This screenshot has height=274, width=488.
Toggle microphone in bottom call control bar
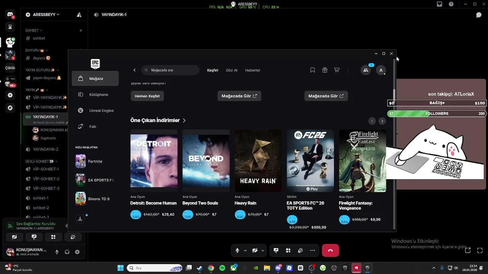coord(237,250)
